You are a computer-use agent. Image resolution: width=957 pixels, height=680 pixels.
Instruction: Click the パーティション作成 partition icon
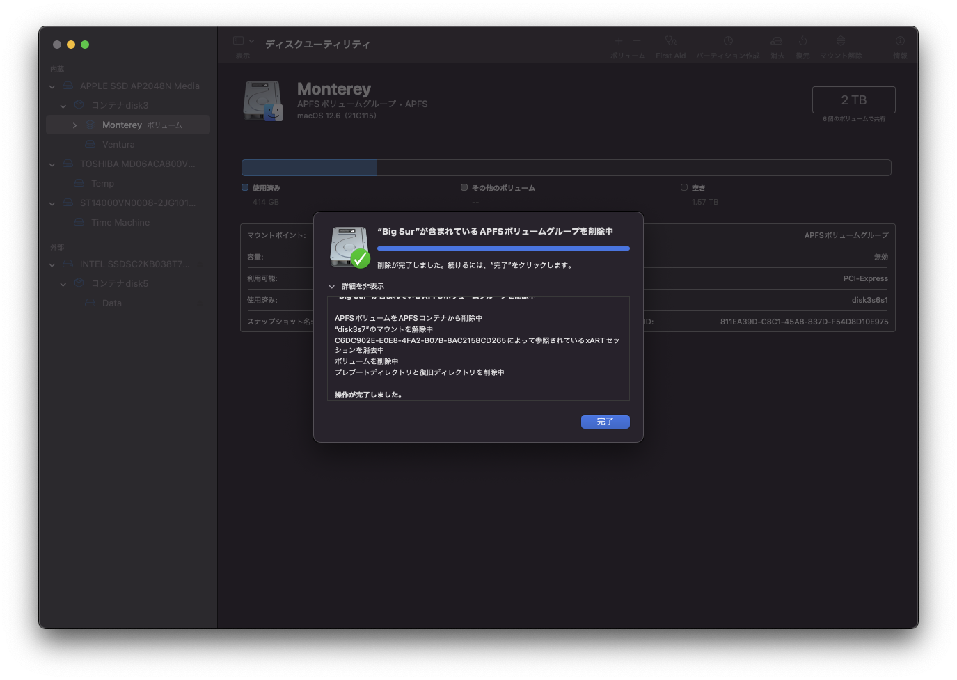coord(728,41)
